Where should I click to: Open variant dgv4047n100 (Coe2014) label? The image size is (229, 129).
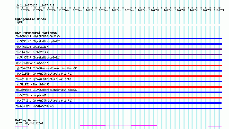tap(32, 63)
